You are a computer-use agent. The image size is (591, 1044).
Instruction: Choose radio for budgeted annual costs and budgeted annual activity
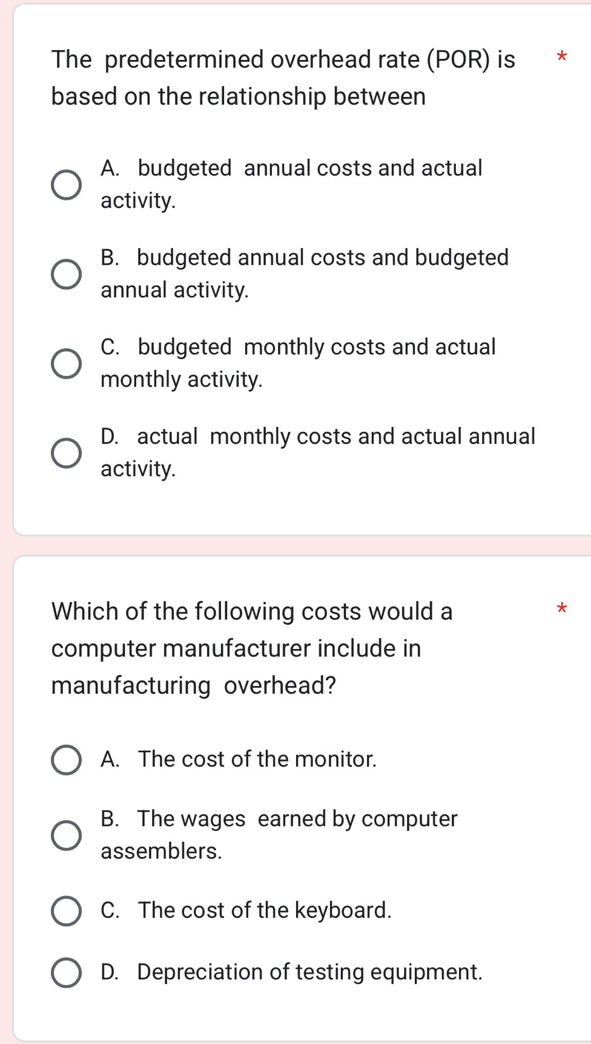click(x=66, y=274)
